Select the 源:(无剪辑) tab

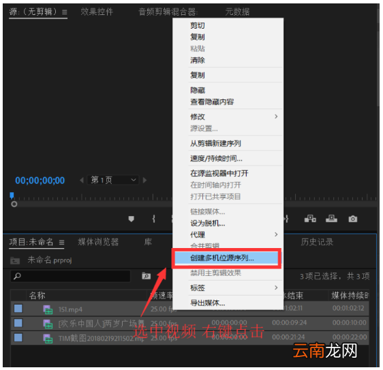(33, 12)
